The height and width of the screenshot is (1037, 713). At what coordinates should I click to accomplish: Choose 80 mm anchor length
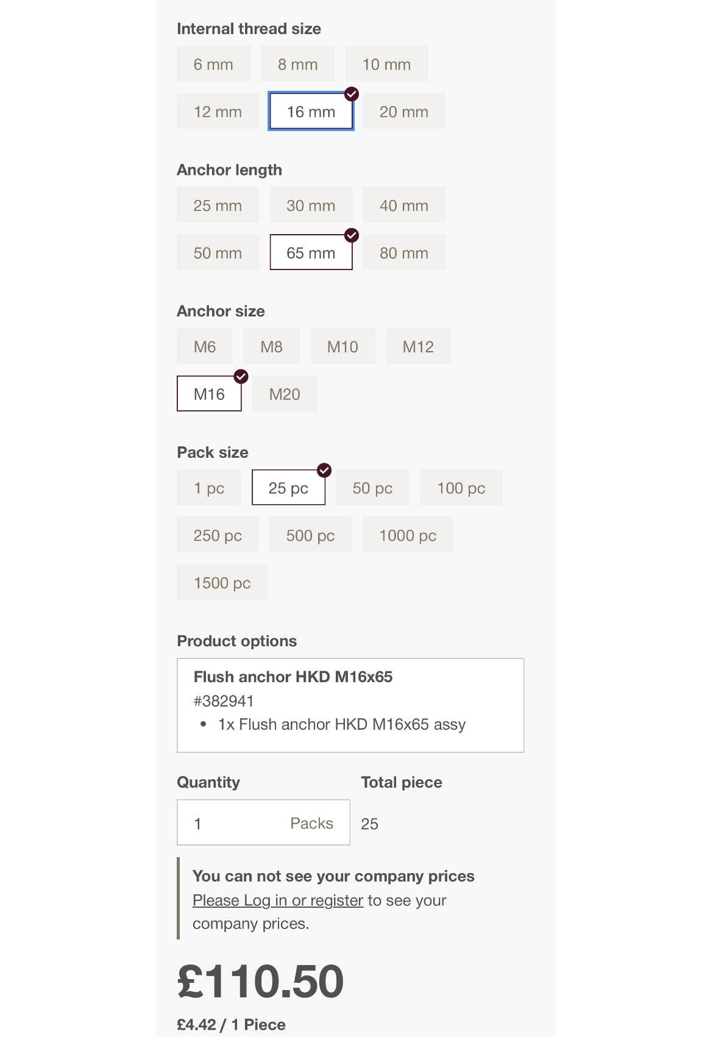404,253
